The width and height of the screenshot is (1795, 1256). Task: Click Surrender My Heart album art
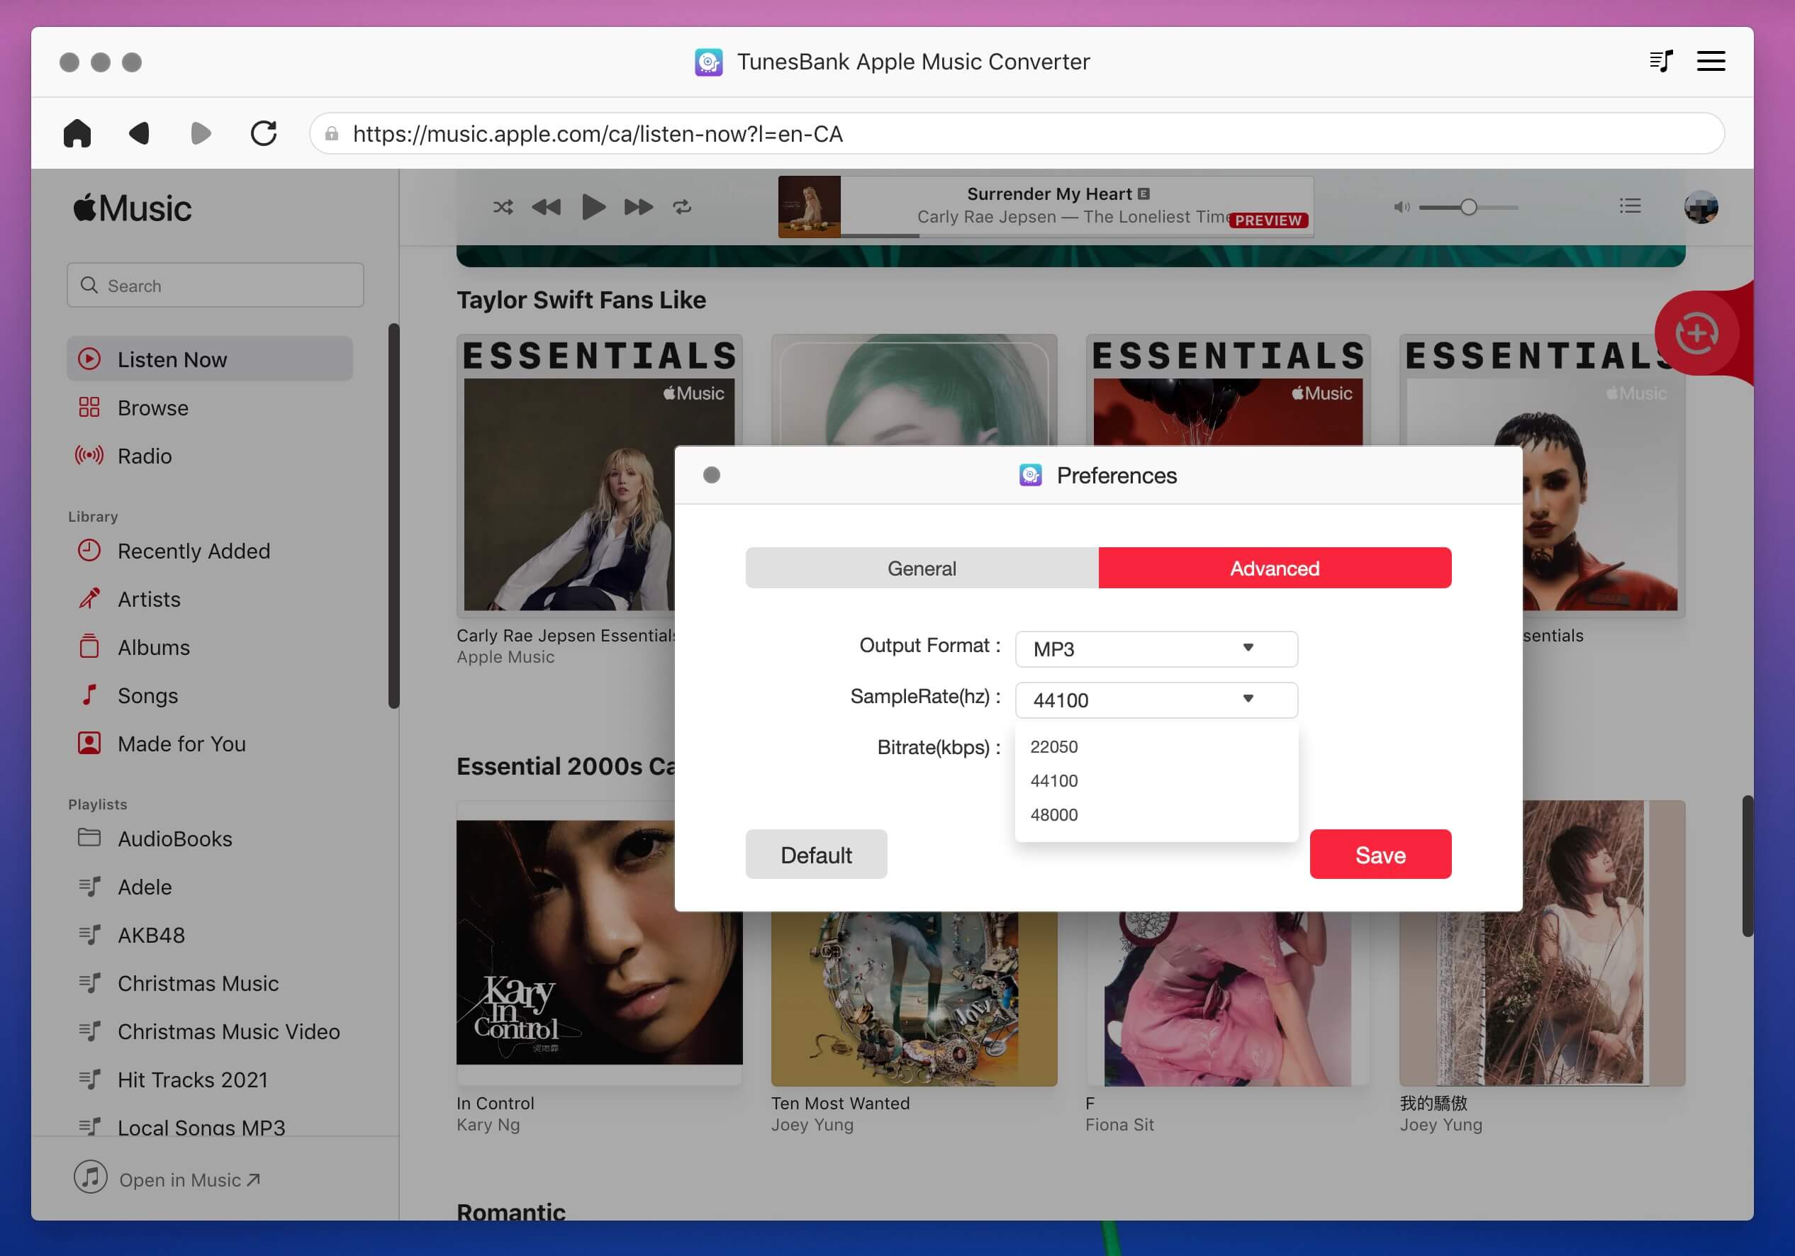click(809, 206)
